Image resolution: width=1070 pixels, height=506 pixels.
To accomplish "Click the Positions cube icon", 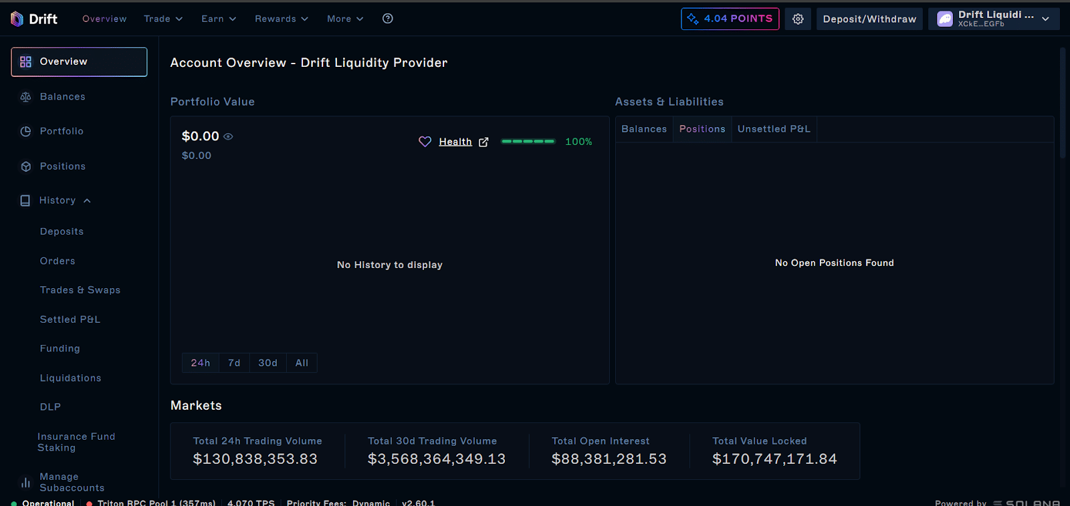I will click(x=26, y=166).
